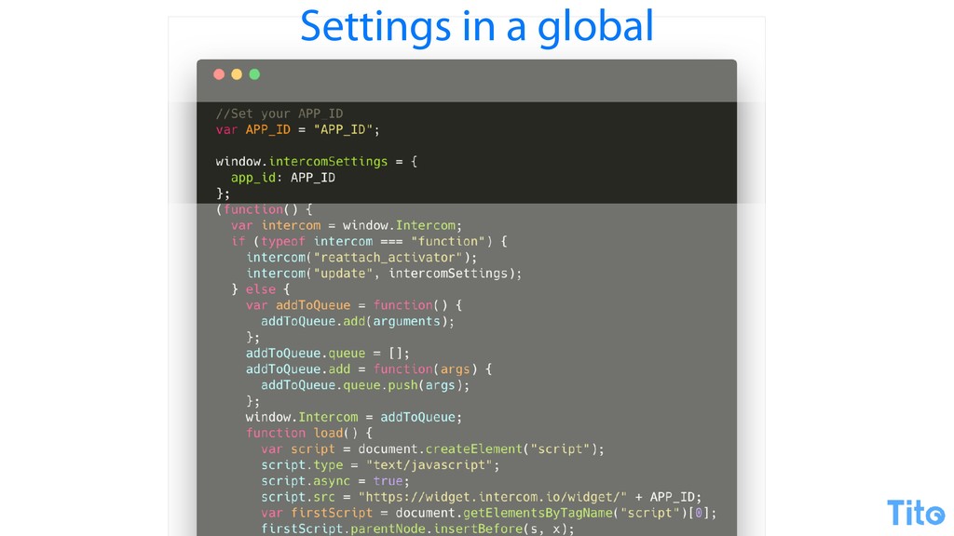Click 'var addToQueue = function() {' line
Image resolution: width=954 pixels, height=536 pixels.
[354, 305]
